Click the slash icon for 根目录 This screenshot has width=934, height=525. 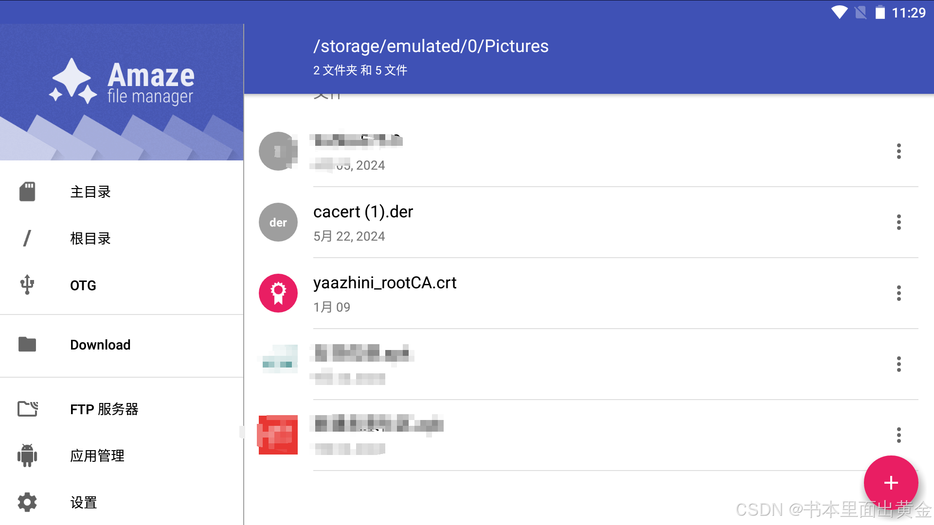pyautogui.click(x=27, y=238)
